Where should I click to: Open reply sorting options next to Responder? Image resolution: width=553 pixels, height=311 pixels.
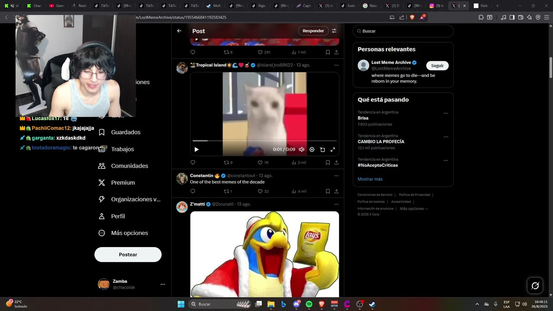click(x=334, y=31)
